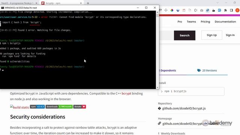The image size is (240, 135).
Task: Go to npm Pricing page
Action: point(205,22)
